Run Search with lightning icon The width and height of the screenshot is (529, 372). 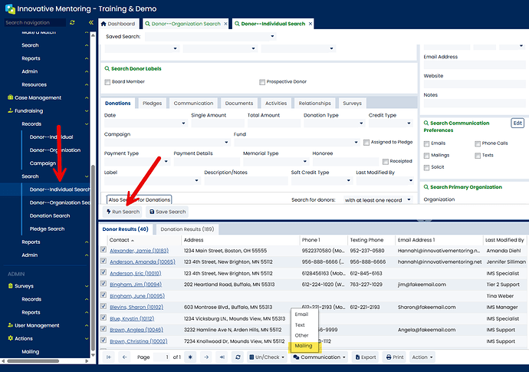[x=123, y=212]
